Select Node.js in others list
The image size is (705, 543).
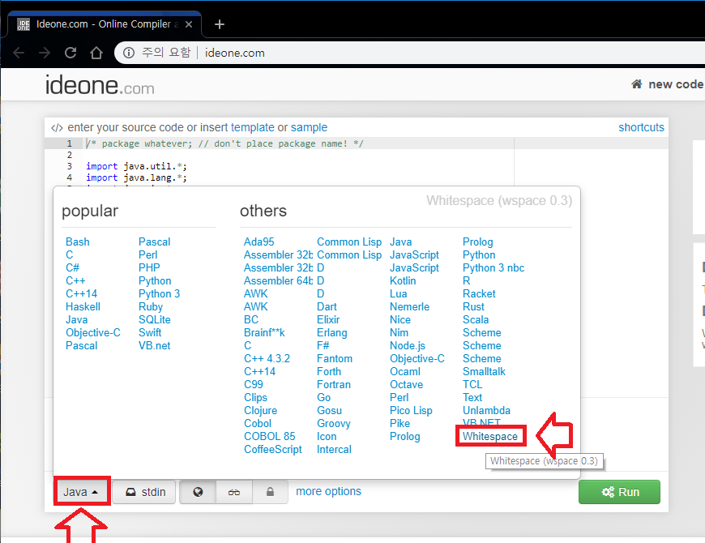(408, 346)
